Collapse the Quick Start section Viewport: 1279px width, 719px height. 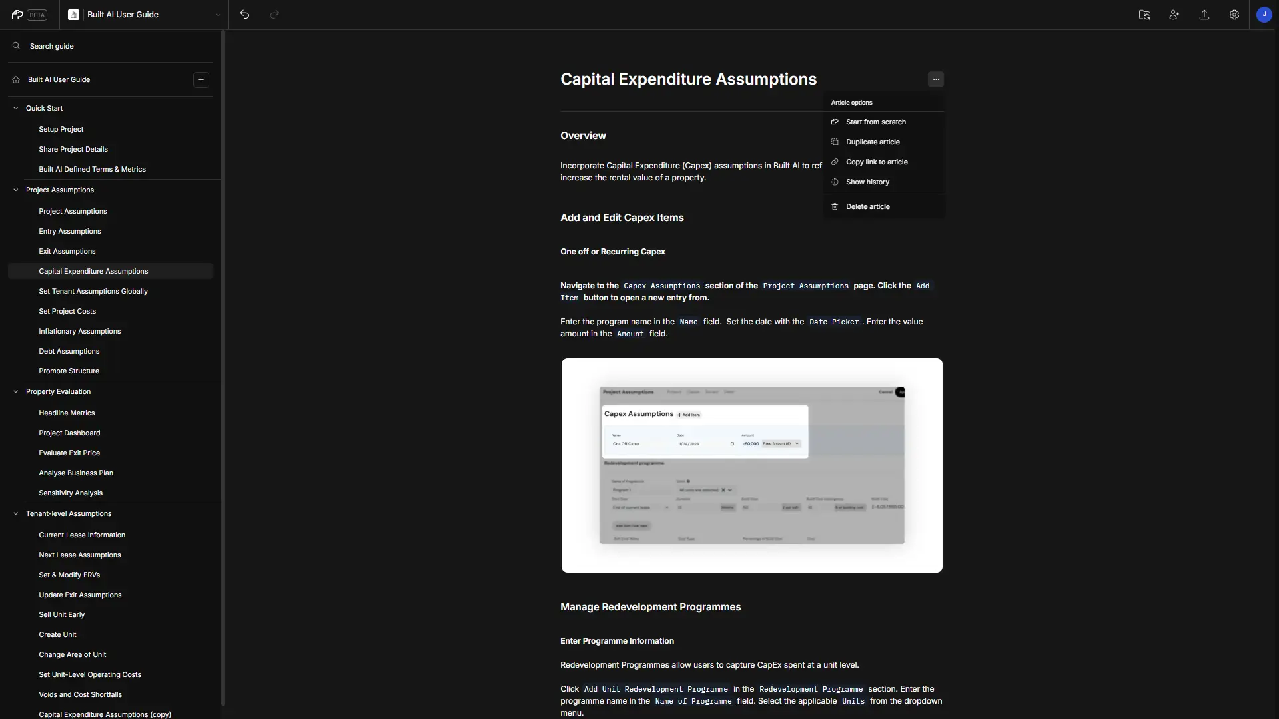[x=16, y=108]
